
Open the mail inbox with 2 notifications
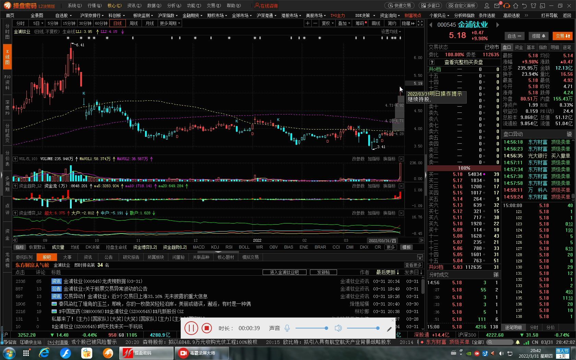[x=497, y=5]
